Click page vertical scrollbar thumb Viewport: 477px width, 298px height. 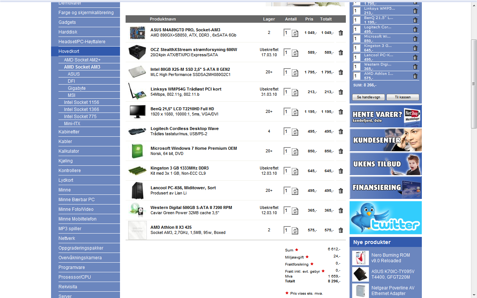click(474, 84)
